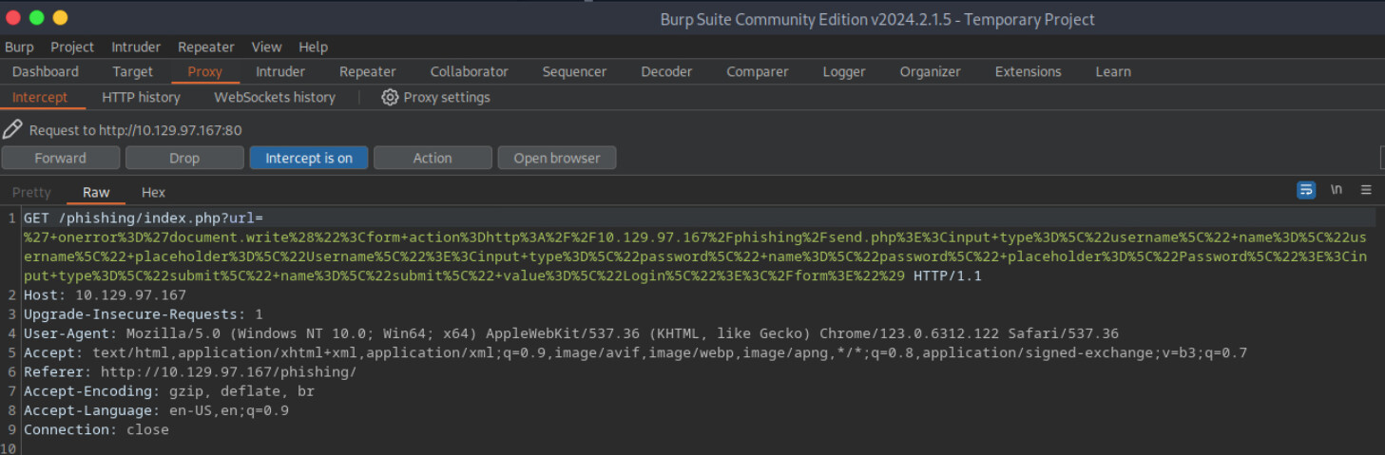The width and height of the screenshot is (1385, 455).
Task: Click the GET /phishing/index.php?url= request line
Action: point(144,218)
